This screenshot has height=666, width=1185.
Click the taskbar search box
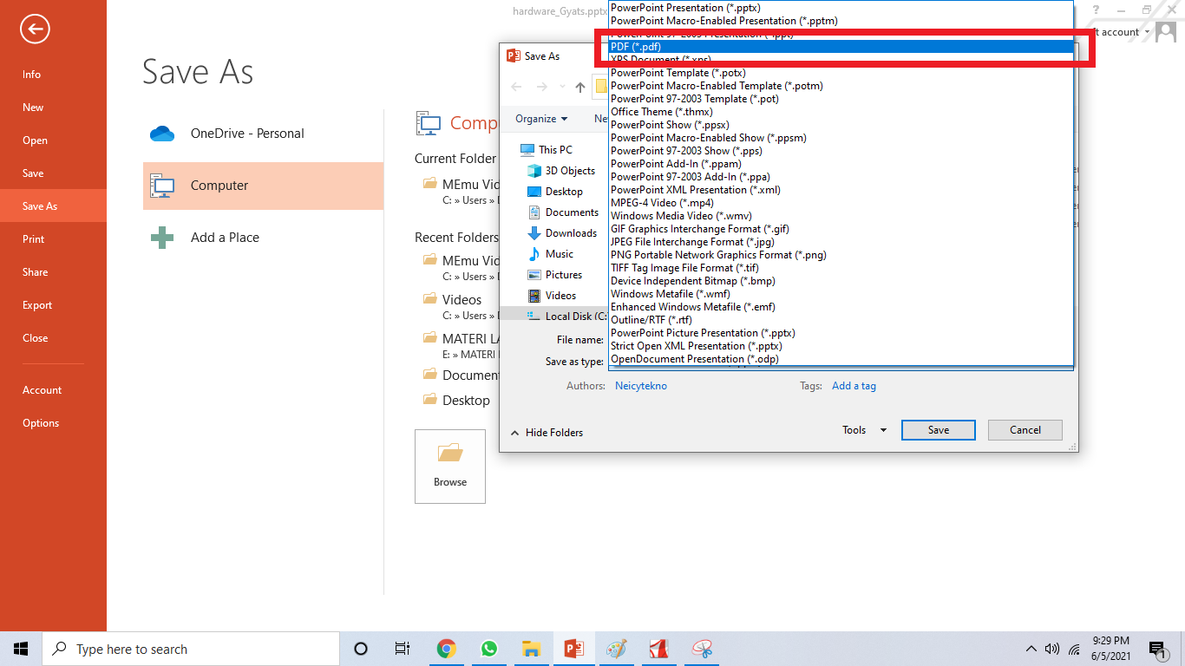[190, 649]
